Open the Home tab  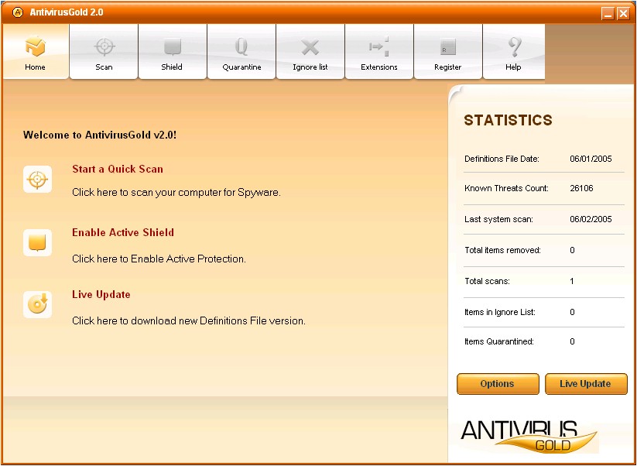click(36, 52)
